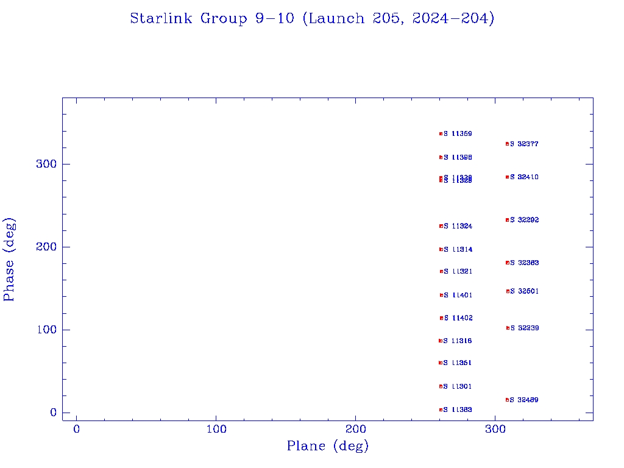Click the "S 32383" satellite label
This screenshot has height=468, width=624.
point(525,263)
